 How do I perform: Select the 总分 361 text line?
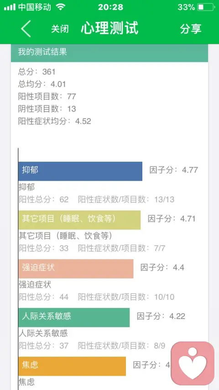click(36, 72)
